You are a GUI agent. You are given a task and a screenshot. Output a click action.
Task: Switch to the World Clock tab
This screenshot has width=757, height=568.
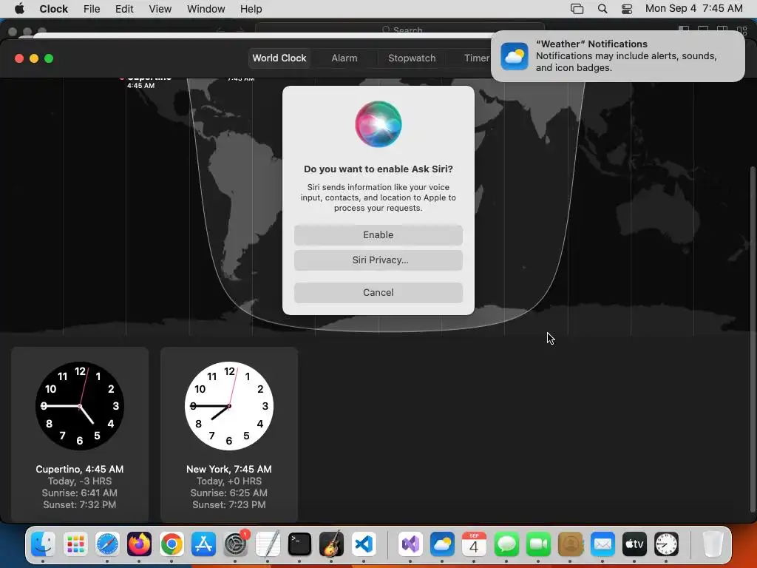pos(279,58)
